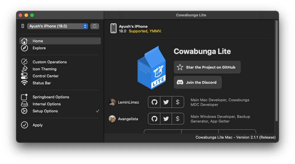This screenshot has height=164, width=295.
Task: Open LeminLimez's GitHub profile icon
Action: (x=154, y=102)
